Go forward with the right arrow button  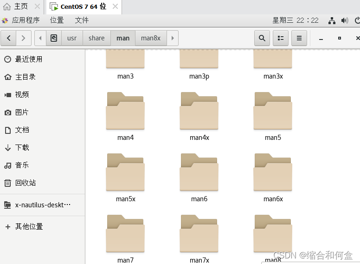tap(23, 38)
